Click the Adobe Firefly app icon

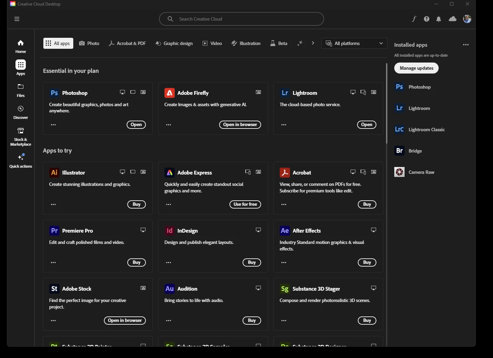pyautogui.click(x=170, y=93)
